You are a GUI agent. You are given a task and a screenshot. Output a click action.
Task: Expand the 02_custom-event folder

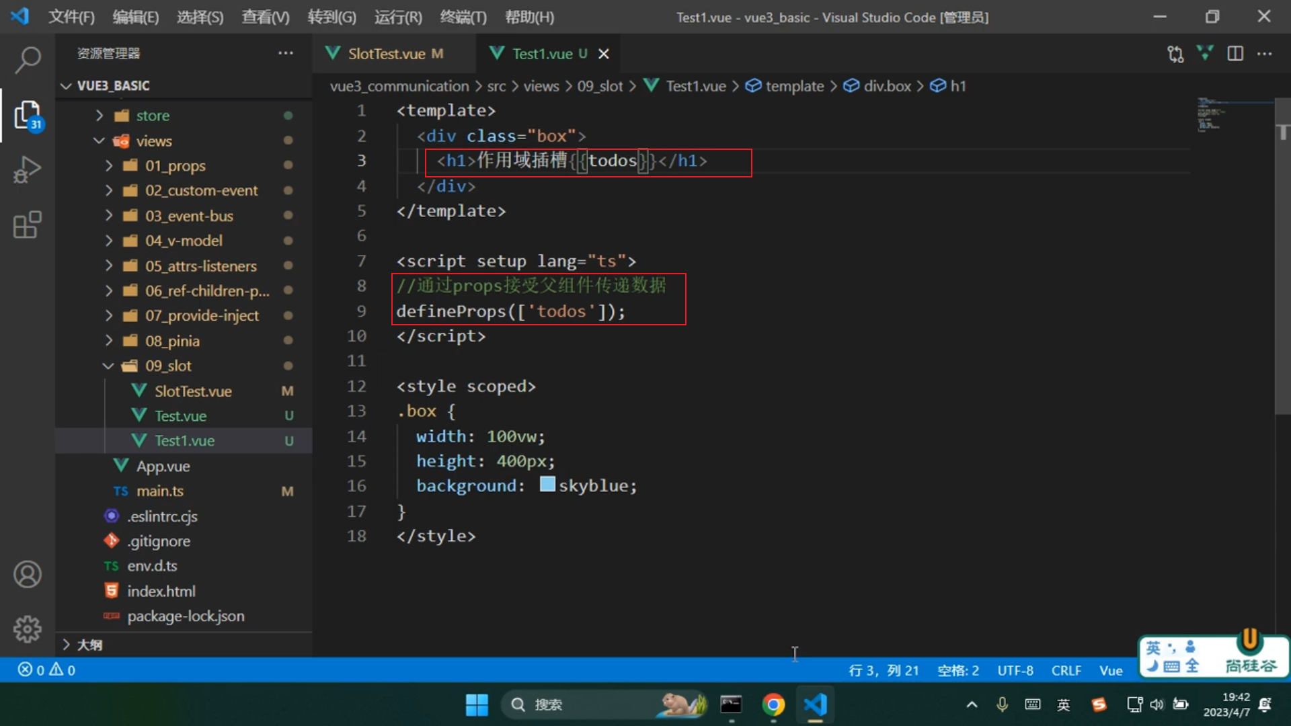click(x=183, y=190)
